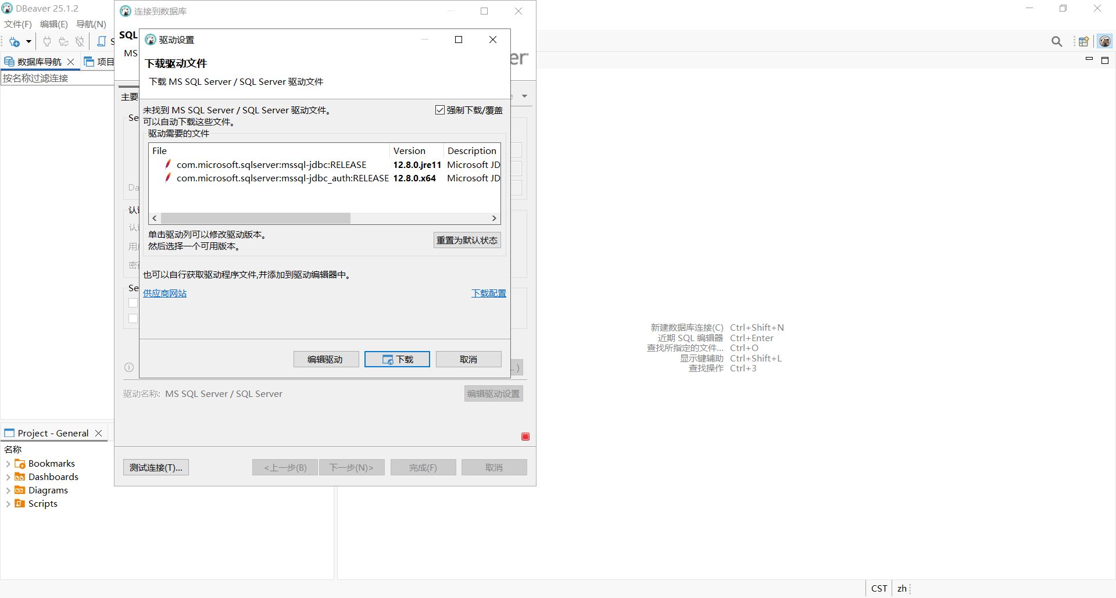
Task: Open the 供应商网站 link
Action: pyautogui.click(x=165, y=293)
